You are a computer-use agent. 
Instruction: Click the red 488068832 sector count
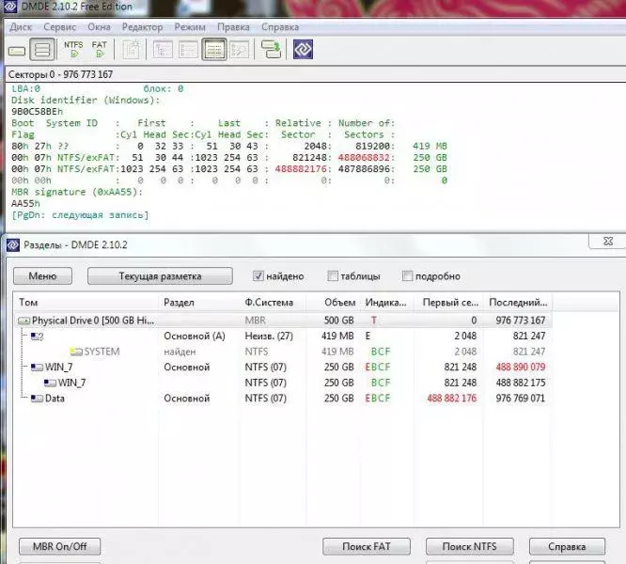pyautogui.click(x=364, y=158)
